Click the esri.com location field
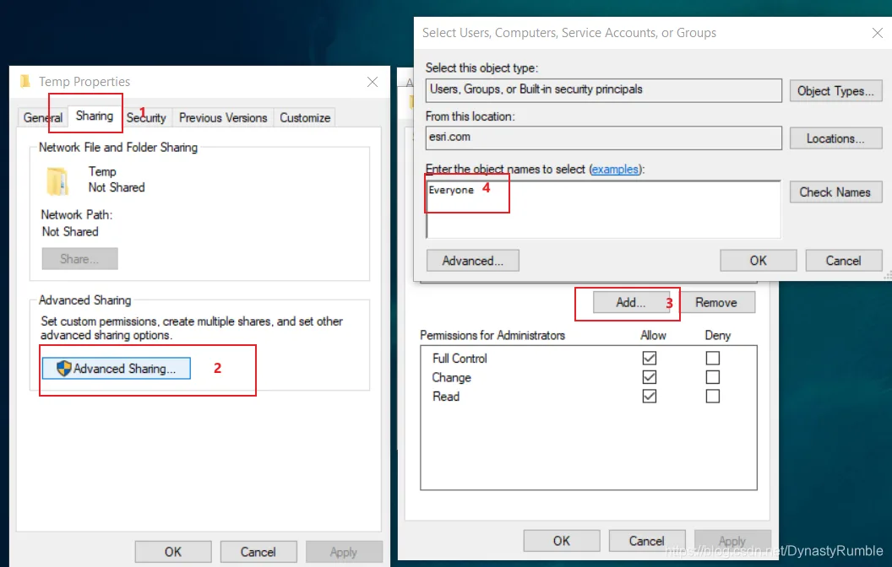Screen dimensions: 892x567 [604, 138]
